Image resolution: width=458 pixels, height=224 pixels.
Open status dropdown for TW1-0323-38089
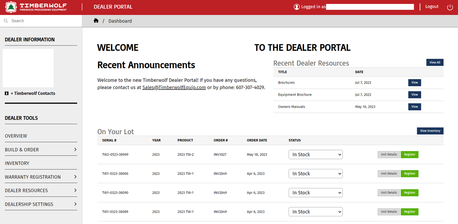coord(316,212)
